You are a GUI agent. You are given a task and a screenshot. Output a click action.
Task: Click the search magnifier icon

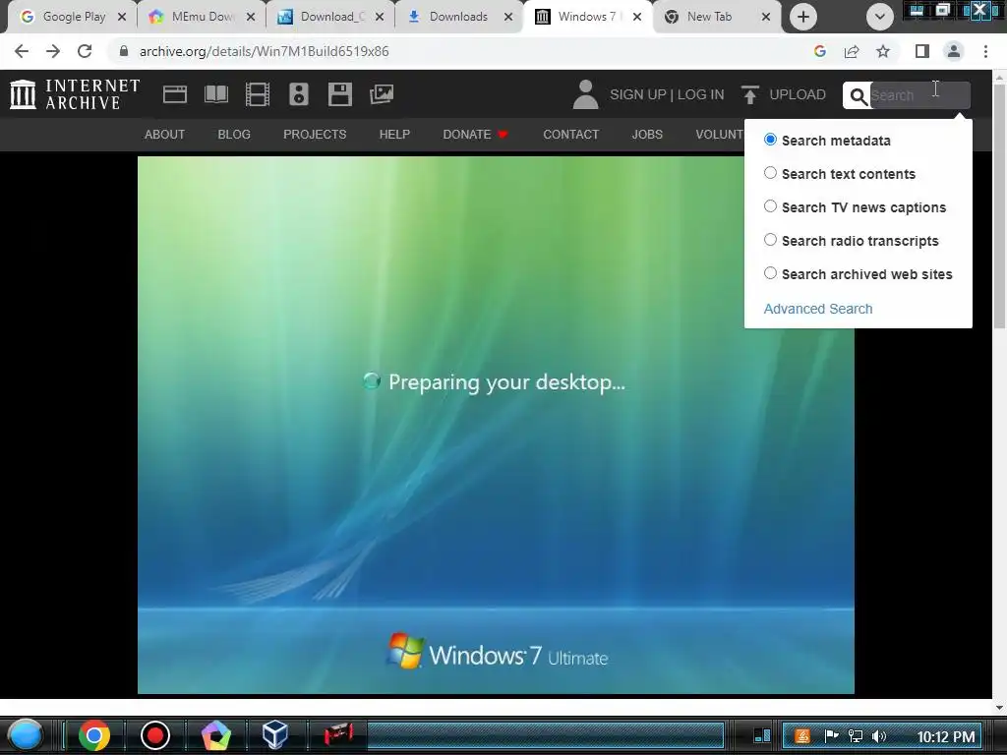click(858, 95)
